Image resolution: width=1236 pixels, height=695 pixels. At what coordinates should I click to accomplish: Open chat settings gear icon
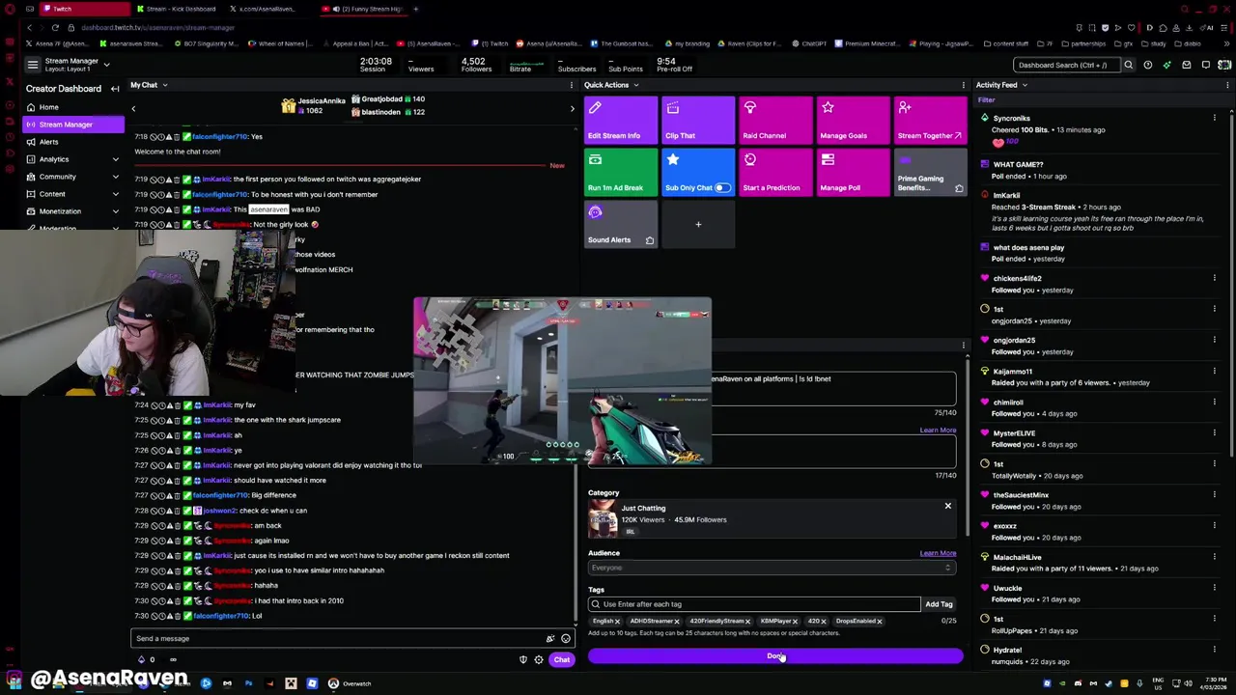539,659
